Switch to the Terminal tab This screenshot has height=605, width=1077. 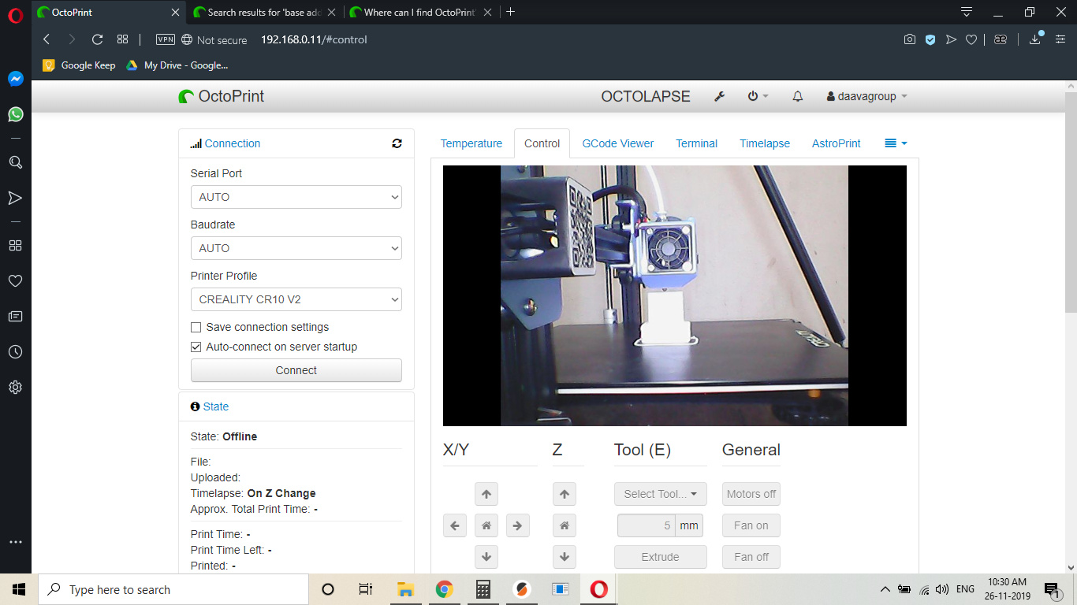pos(696,143)
